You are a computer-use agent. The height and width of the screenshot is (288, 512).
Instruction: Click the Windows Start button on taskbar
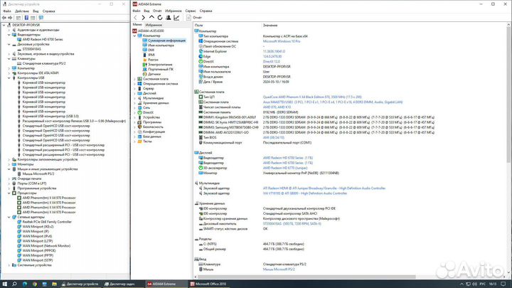pos(5,284)
